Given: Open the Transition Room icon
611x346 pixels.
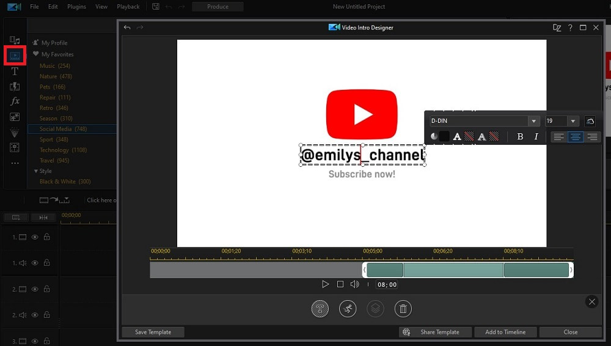Looking at the screenshot, I should click(15, 87).
